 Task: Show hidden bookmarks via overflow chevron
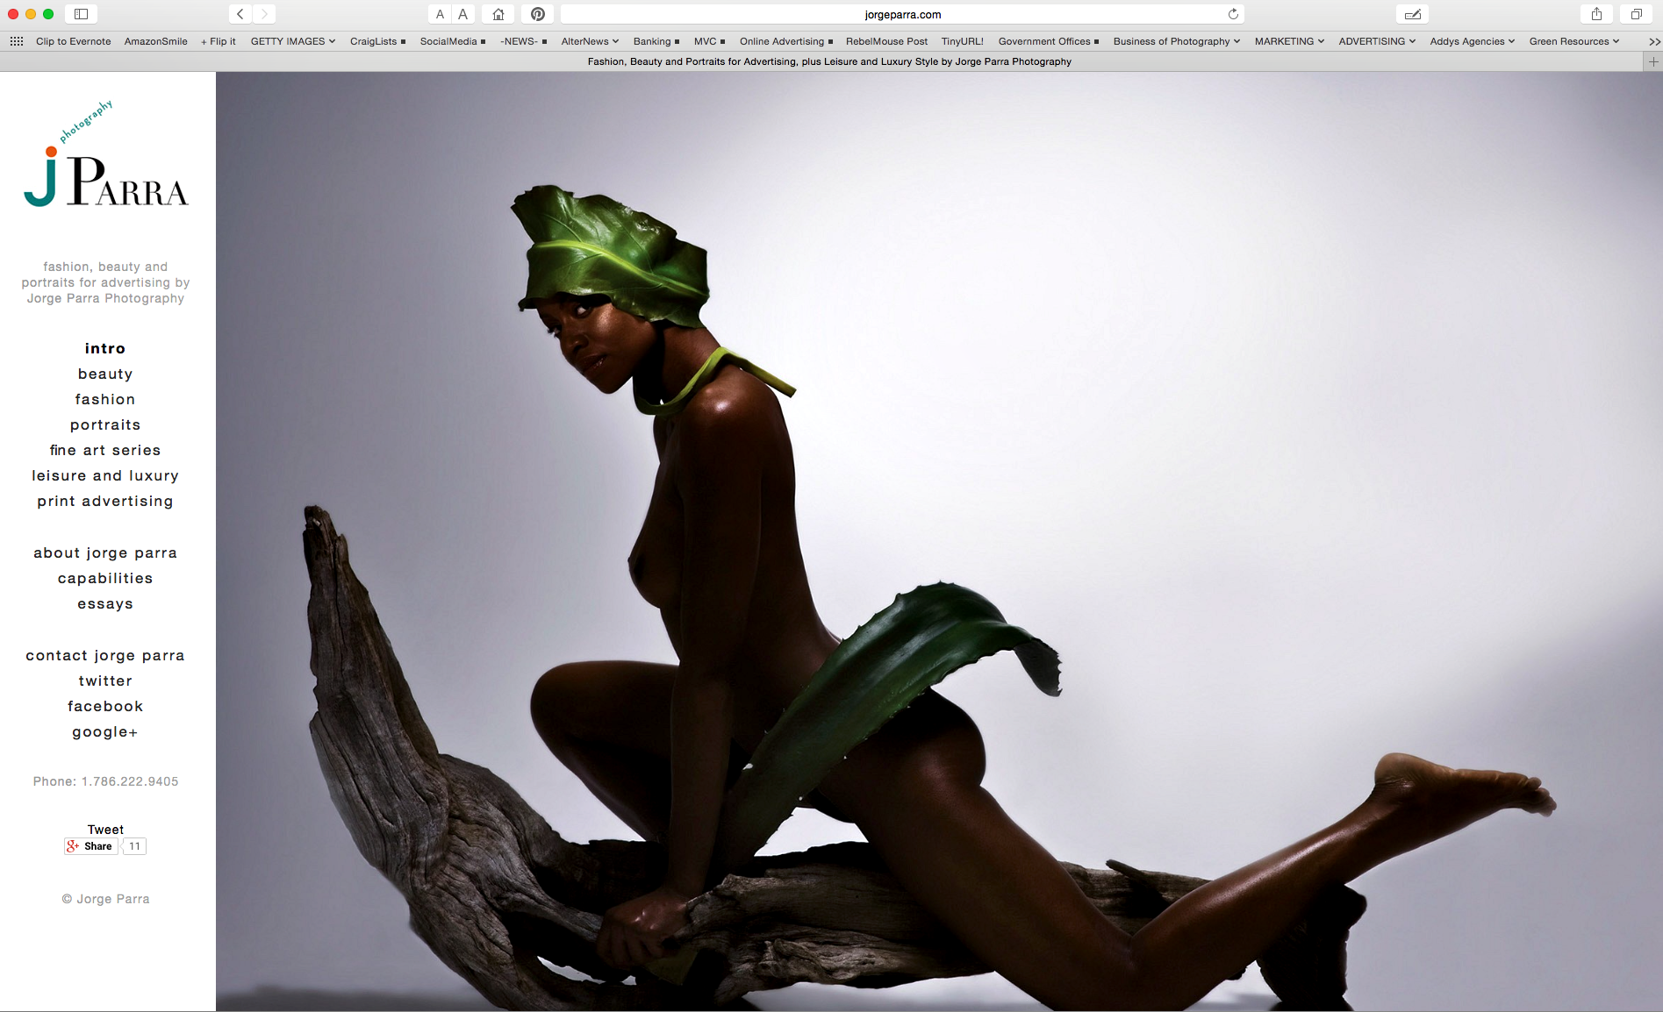pos(1653,41)
